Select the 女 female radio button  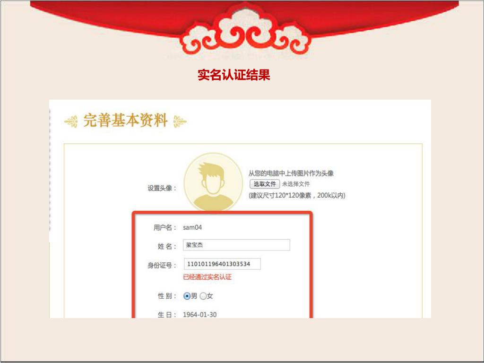203,296
